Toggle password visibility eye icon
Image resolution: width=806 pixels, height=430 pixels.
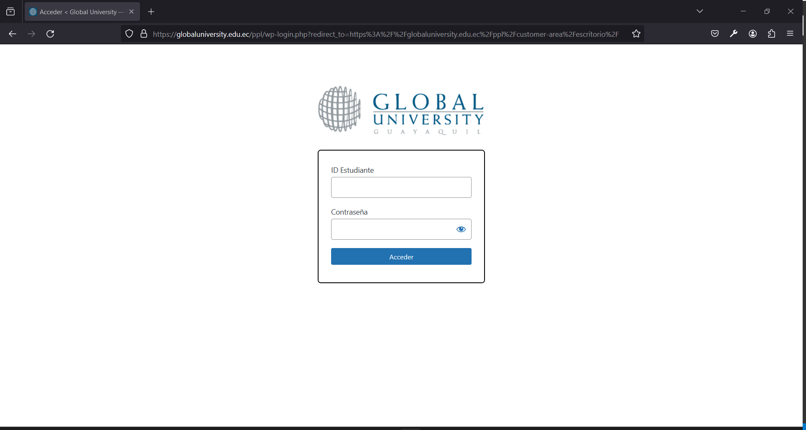[461, 229]
